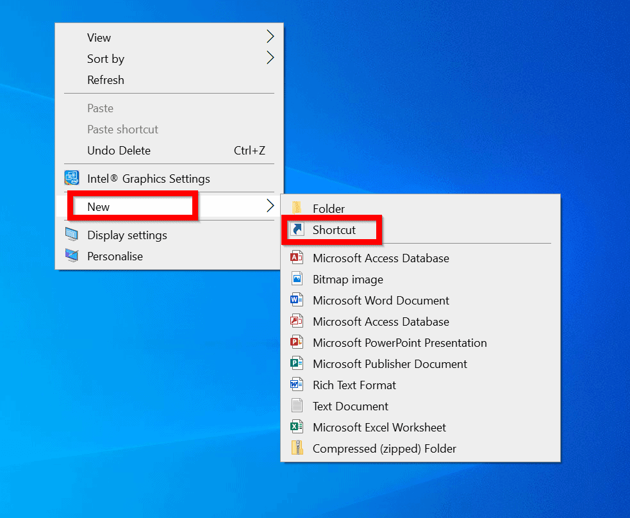Click the Personalise icon

[72, 256]
